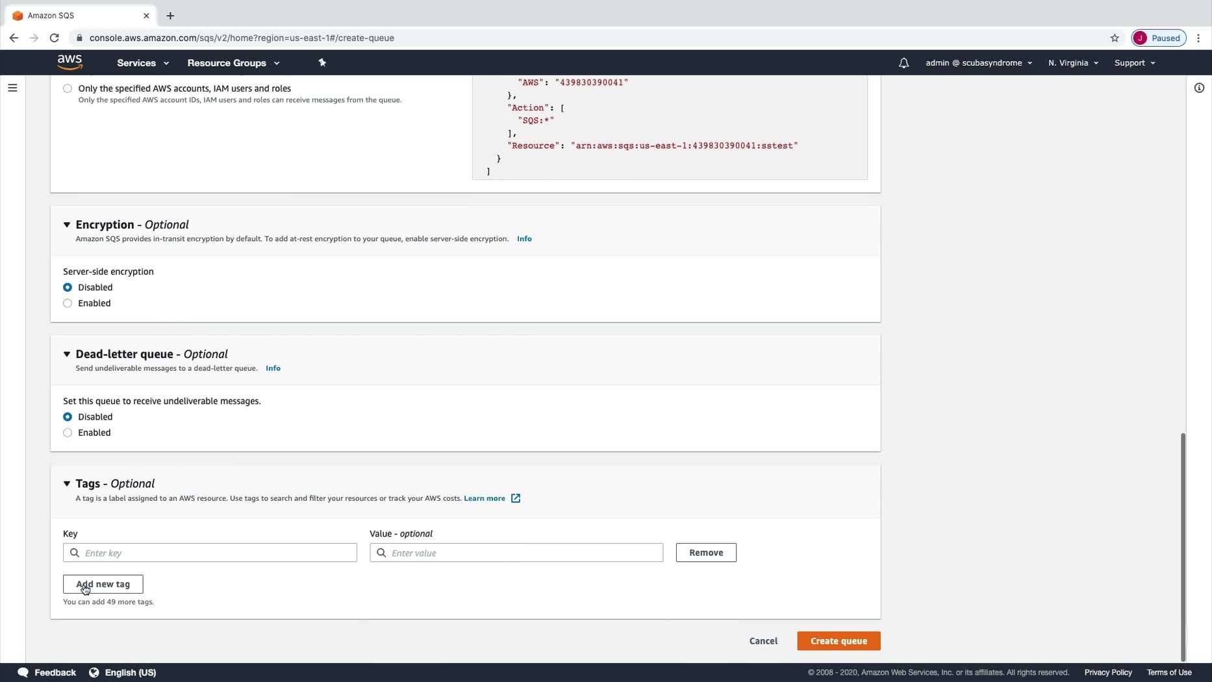The height and width of the screenshot is (682, 1212).
Task: Select Disabled for server-side encryption
Action: tap(68, 287)
